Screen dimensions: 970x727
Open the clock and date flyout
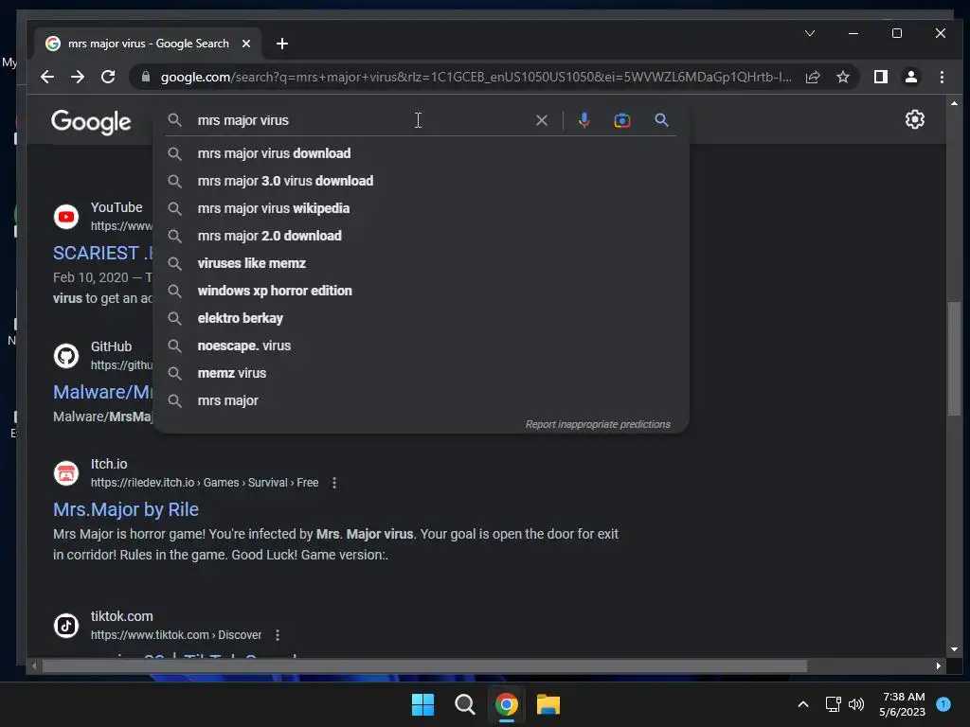[x=903, y=704]
